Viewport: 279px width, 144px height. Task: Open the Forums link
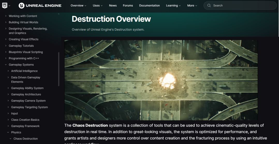tap(128, 5)
